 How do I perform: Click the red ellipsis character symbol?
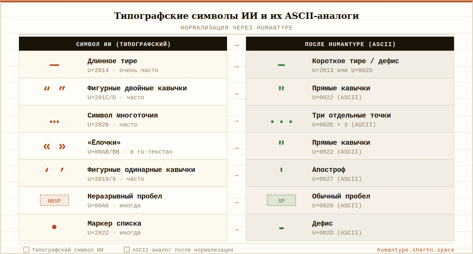point(54,121)
